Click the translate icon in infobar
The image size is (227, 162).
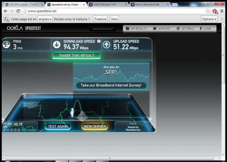[x=6, y=19]
